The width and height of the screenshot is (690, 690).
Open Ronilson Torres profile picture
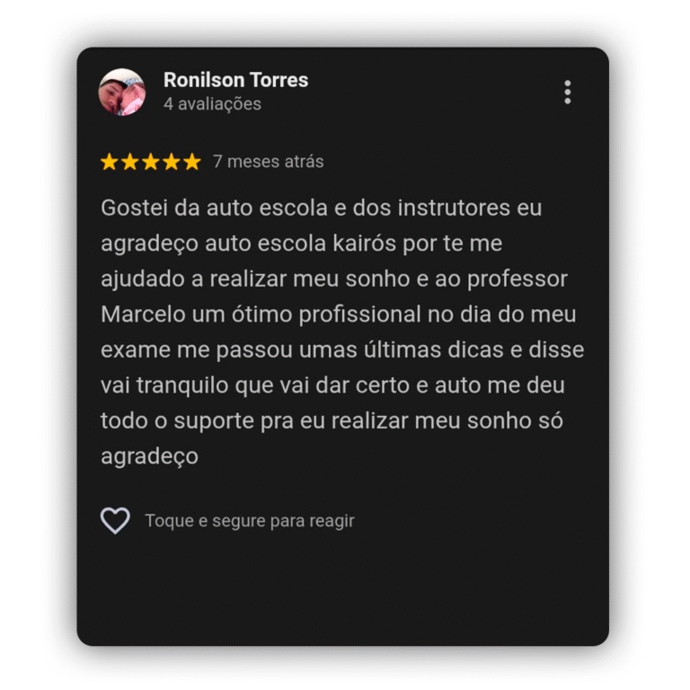[122, 92]
